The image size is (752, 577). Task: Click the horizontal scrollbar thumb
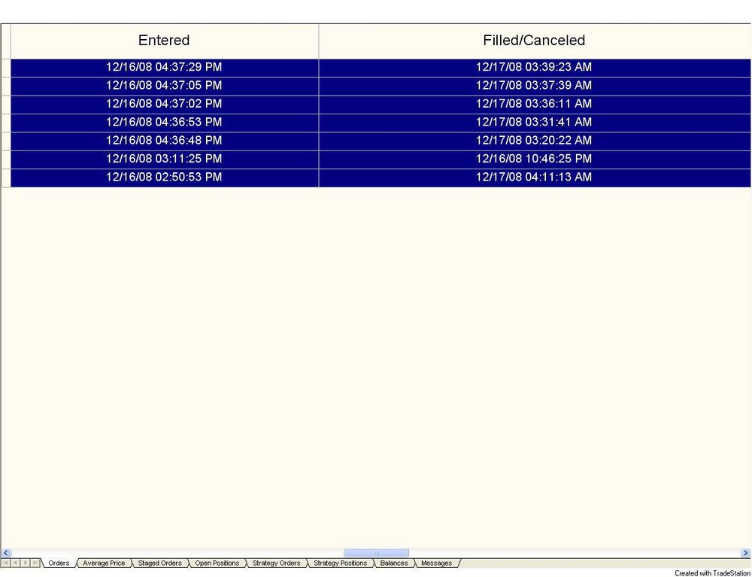coord(376,553)
